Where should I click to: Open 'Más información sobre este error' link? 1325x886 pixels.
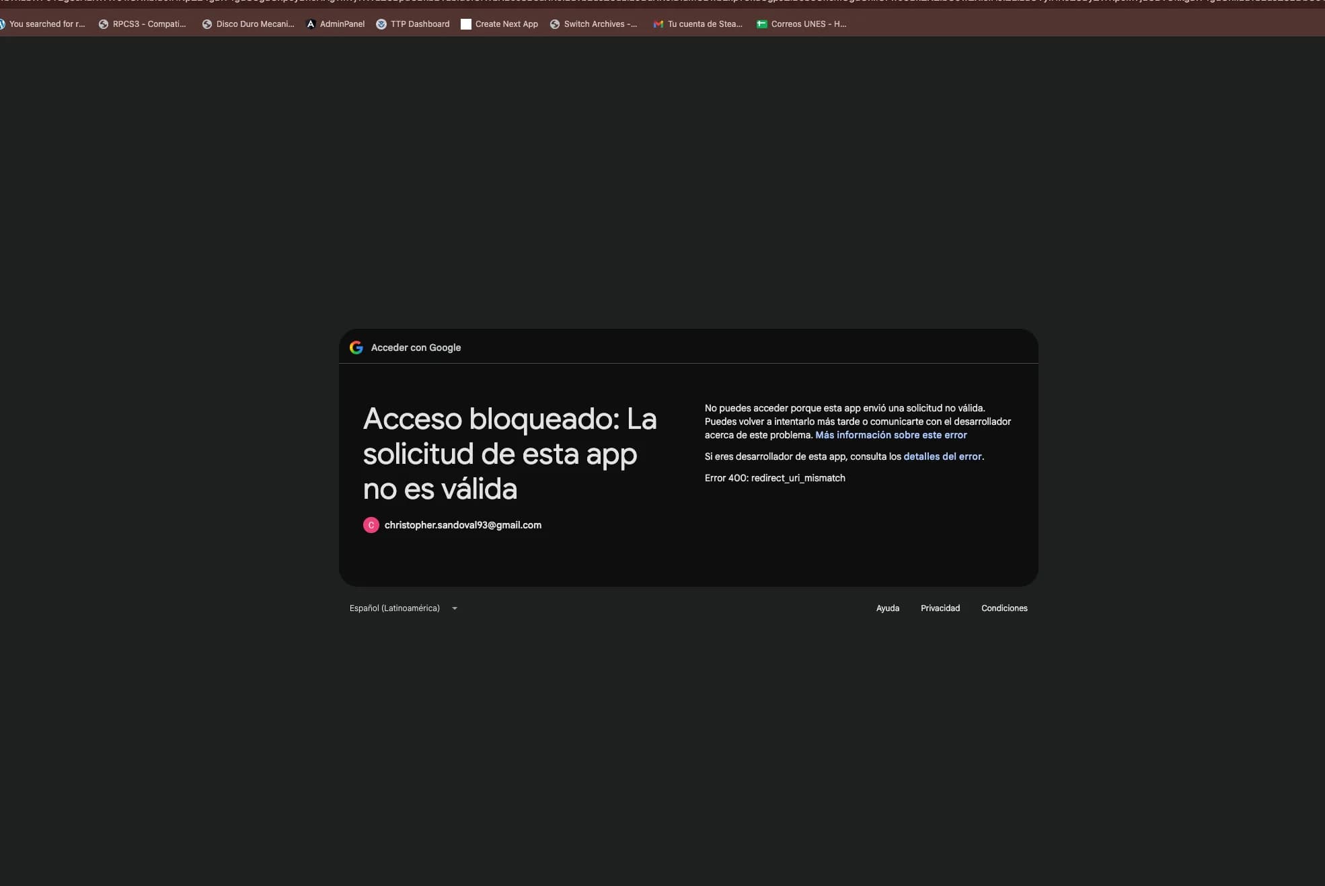891,435
